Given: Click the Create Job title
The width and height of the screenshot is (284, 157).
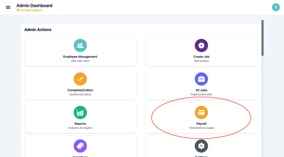Looking at the screenshot, I should (201, 56).
